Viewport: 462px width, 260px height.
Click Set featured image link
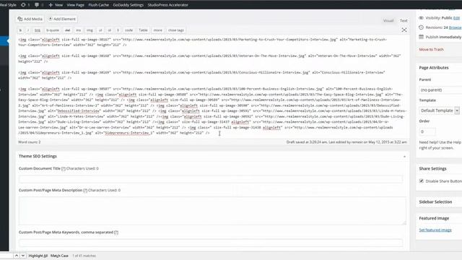point(435,230)
